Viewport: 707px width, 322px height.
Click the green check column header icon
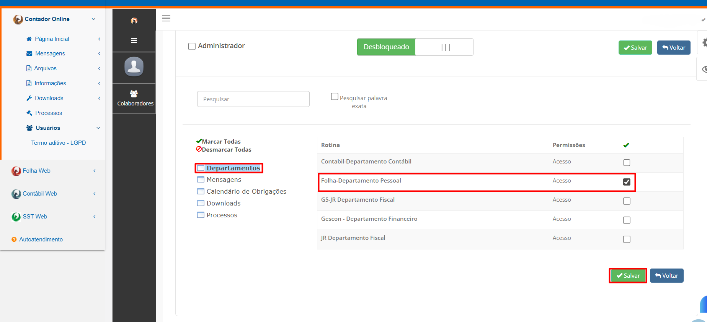pos(626,145)
